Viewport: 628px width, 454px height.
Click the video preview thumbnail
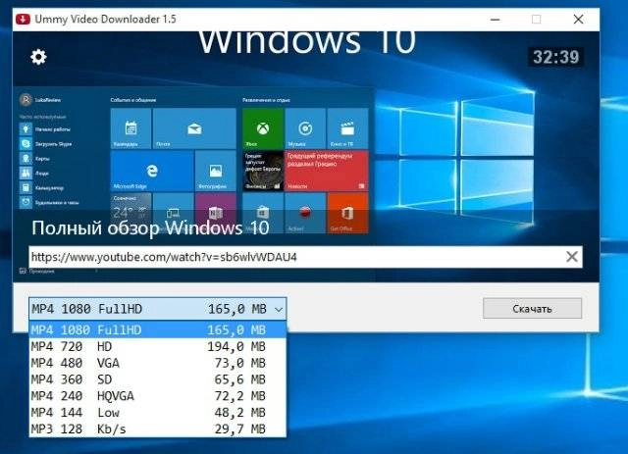pos(306,156)
